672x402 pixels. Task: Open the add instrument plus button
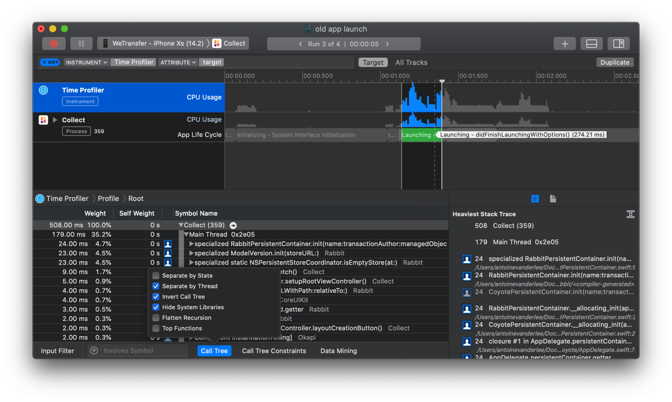click(x=565, y=43)
